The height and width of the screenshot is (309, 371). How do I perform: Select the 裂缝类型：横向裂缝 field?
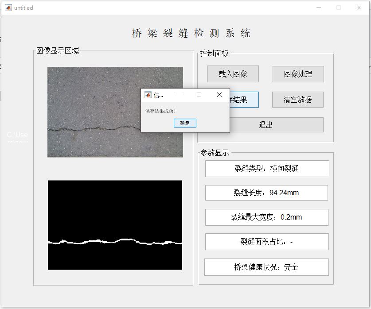pos(267,168)
